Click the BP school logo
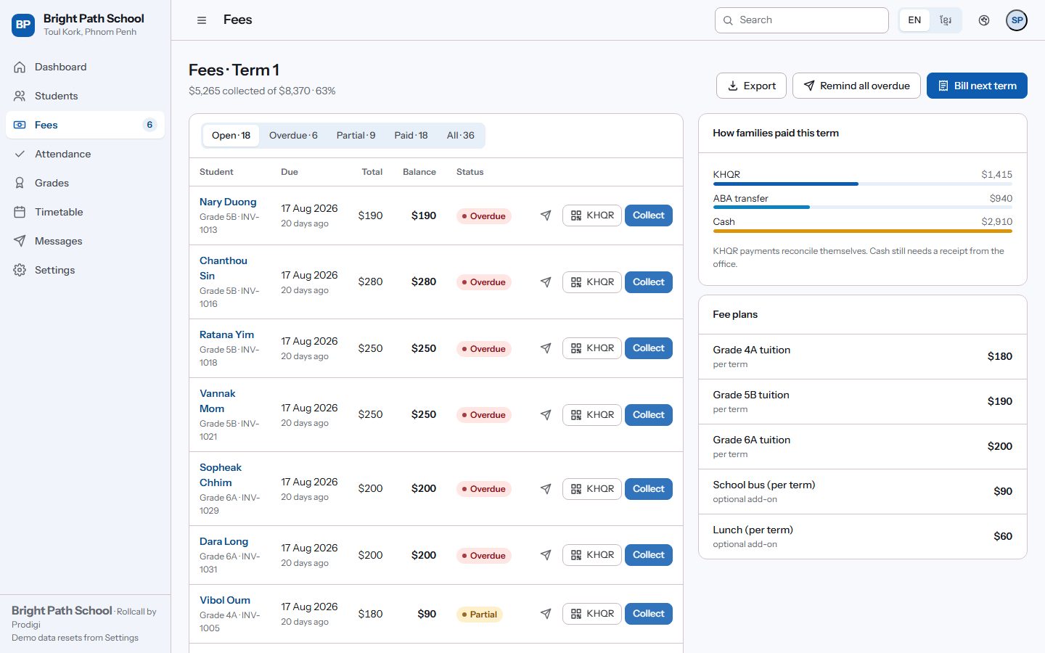 (x=23, y=25)
